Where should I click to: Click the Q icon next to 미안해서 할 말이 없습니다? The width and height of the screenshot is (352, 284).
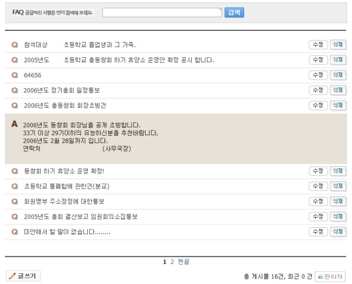[x=15, y=232]
